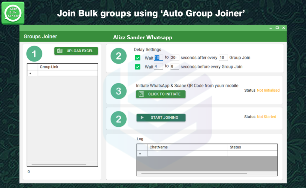
Task: Click the play icon on Start Joining
Action: [142, 117]
